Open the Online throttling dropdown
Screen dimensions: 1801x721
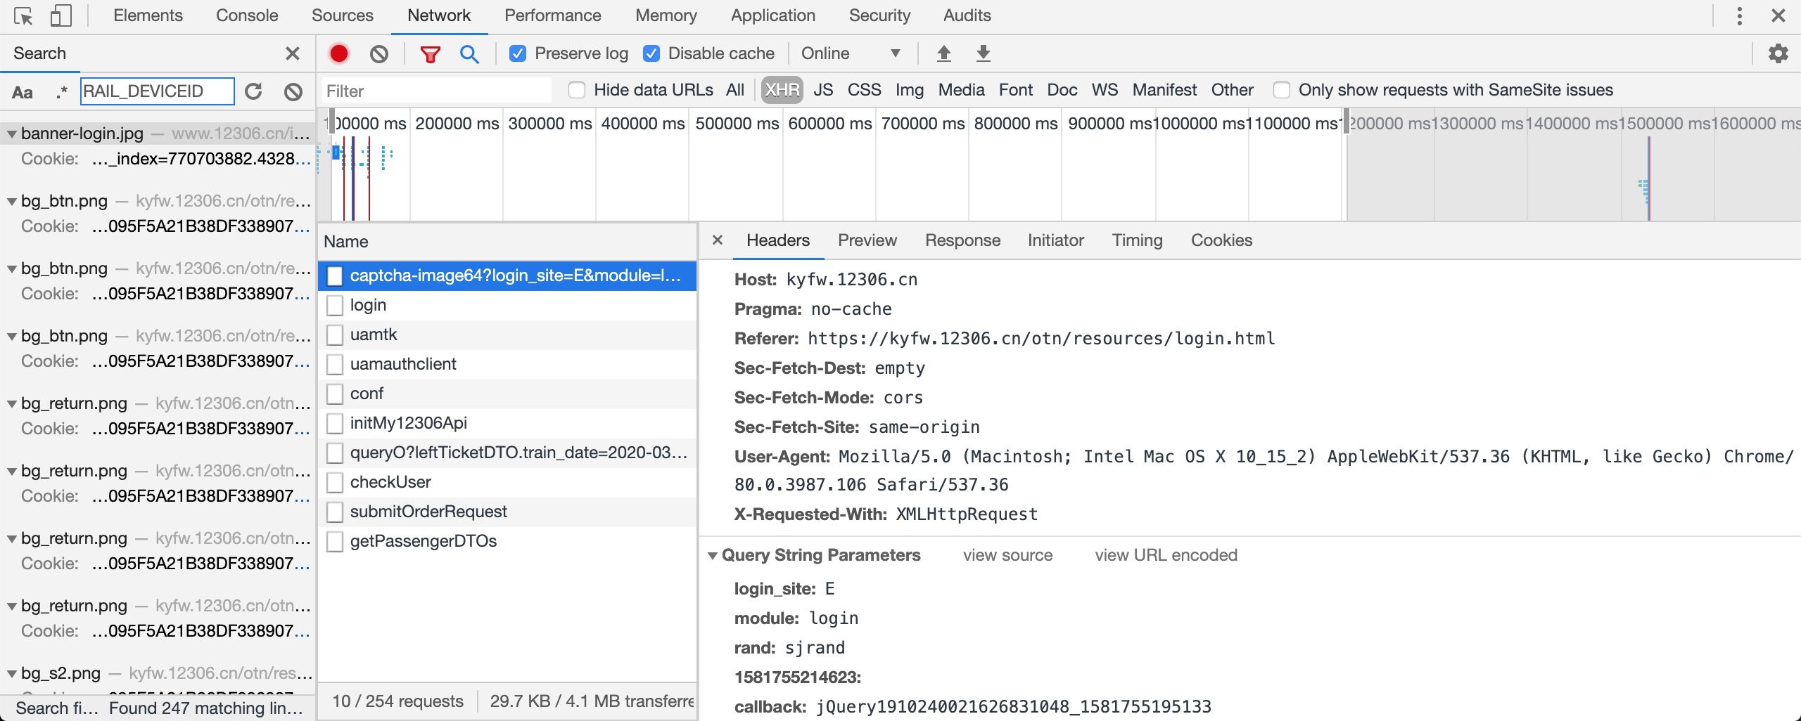[x=850, y=53]
